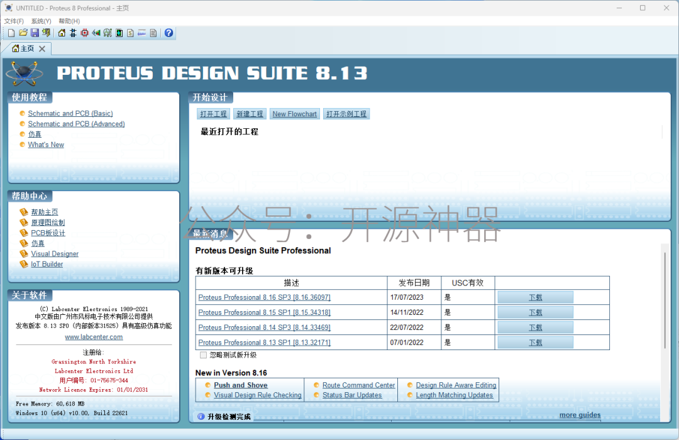Open the Schematic and PCB (Advanced) tutorial
Image resolution: width=679 pixels, height=440 pixels.
pyautogui.click(x=76, y=124)
